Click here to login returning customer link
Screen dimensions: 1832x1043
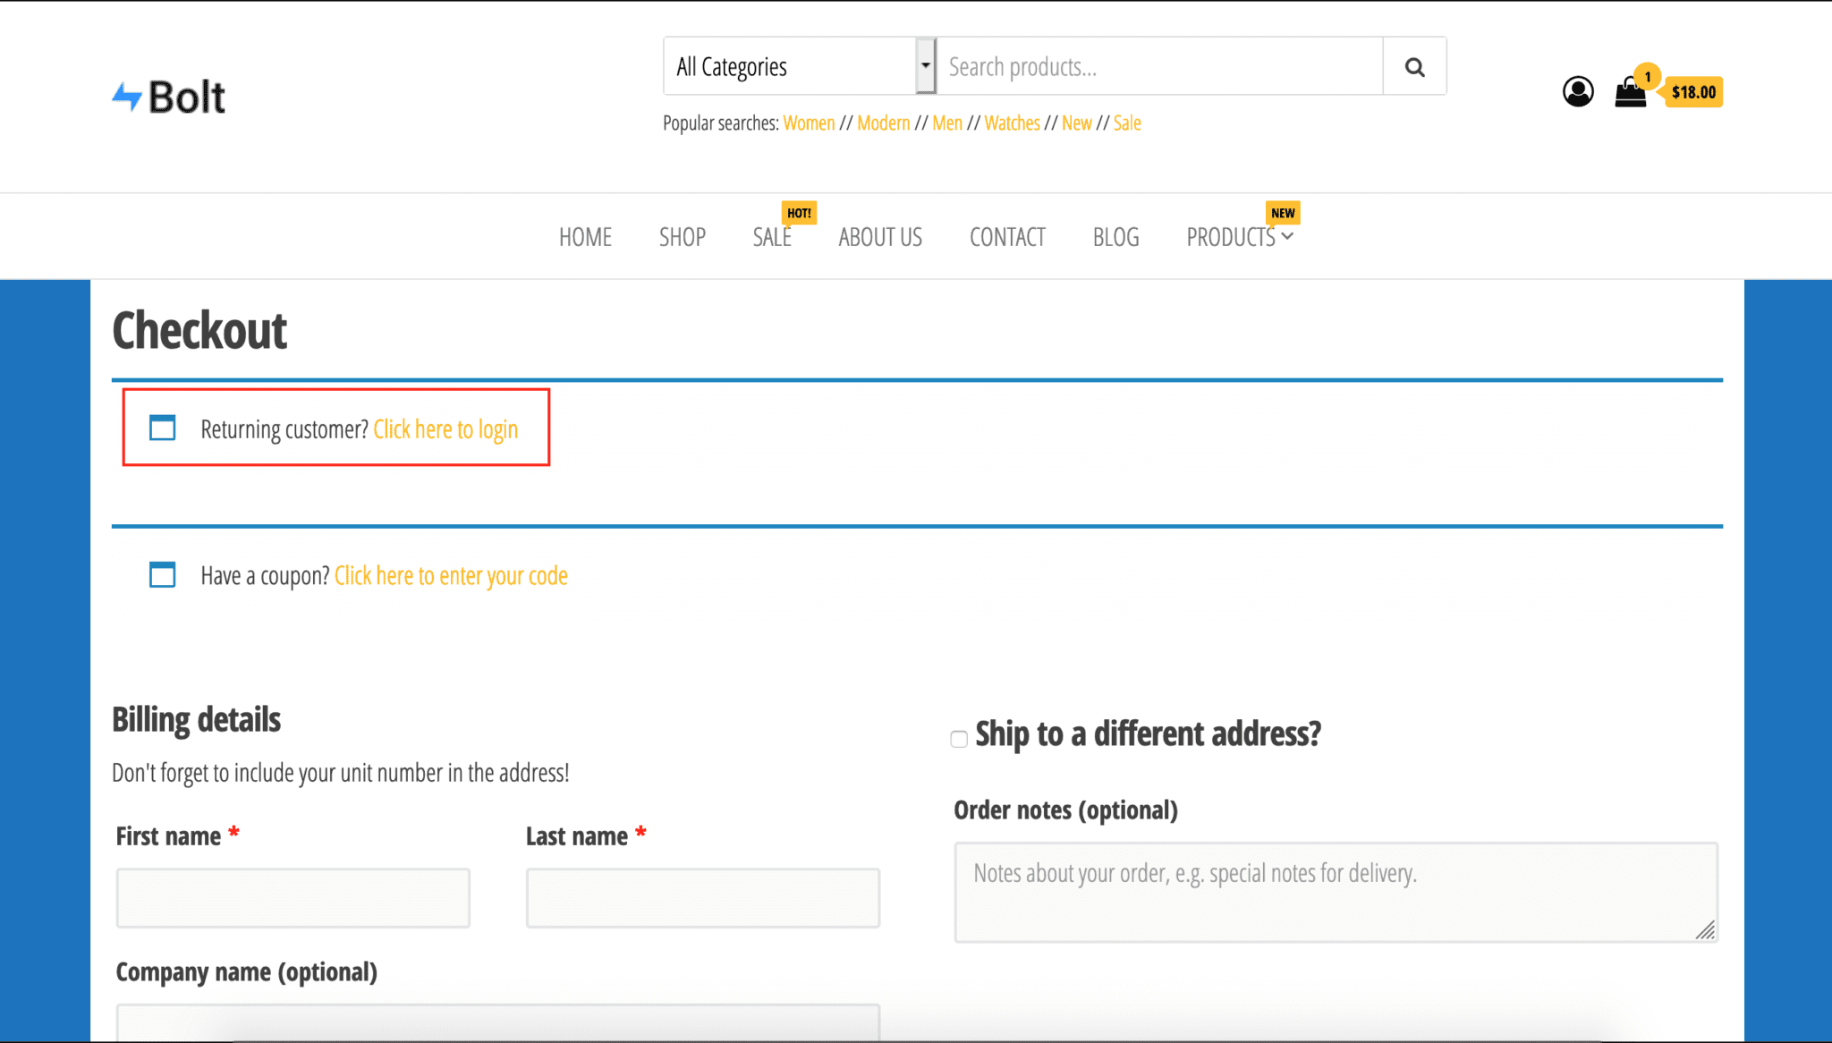(x=445, y=428)
